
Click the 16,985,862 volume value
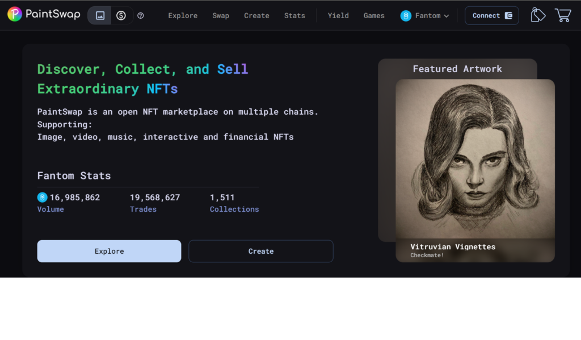[x=75, y=198]
